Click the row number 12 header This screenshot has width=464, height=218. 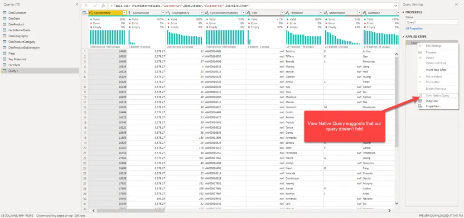coord(84,107)
